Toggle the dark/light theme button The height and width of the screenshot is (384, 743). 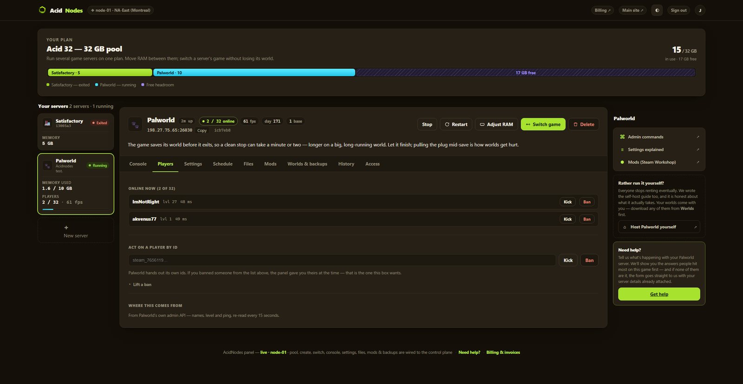[x=657, y=10]
